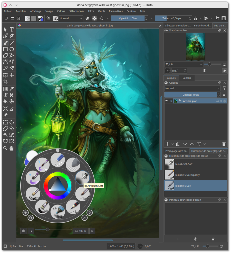Viewport: 231px width, 253px height.
Task: Hide the Arrière-plan layer eye icon
Action: (x=167, y=101)
